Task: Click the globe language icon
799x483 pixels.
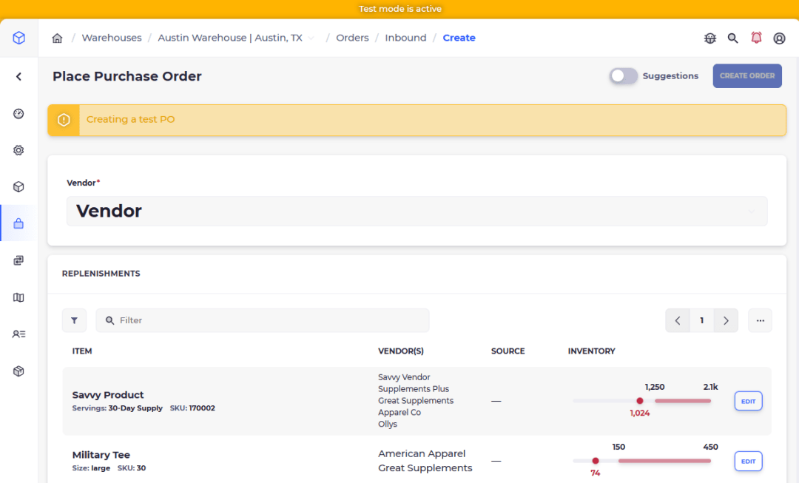Action: tap(709, 38)
